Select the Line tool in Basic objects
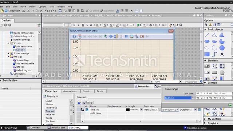This screenshot has width=233, height=131. coord(207,35)
